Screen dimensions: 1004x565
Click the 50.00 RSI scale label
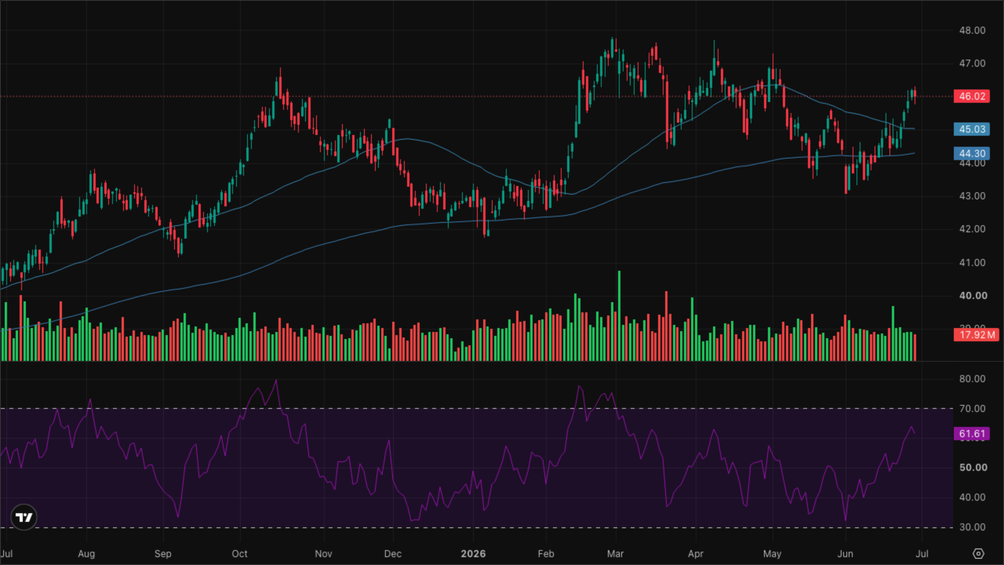tap(972, 467)
